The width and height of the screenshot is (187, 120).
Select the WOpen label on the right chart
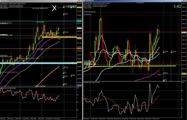click(174, 52)
